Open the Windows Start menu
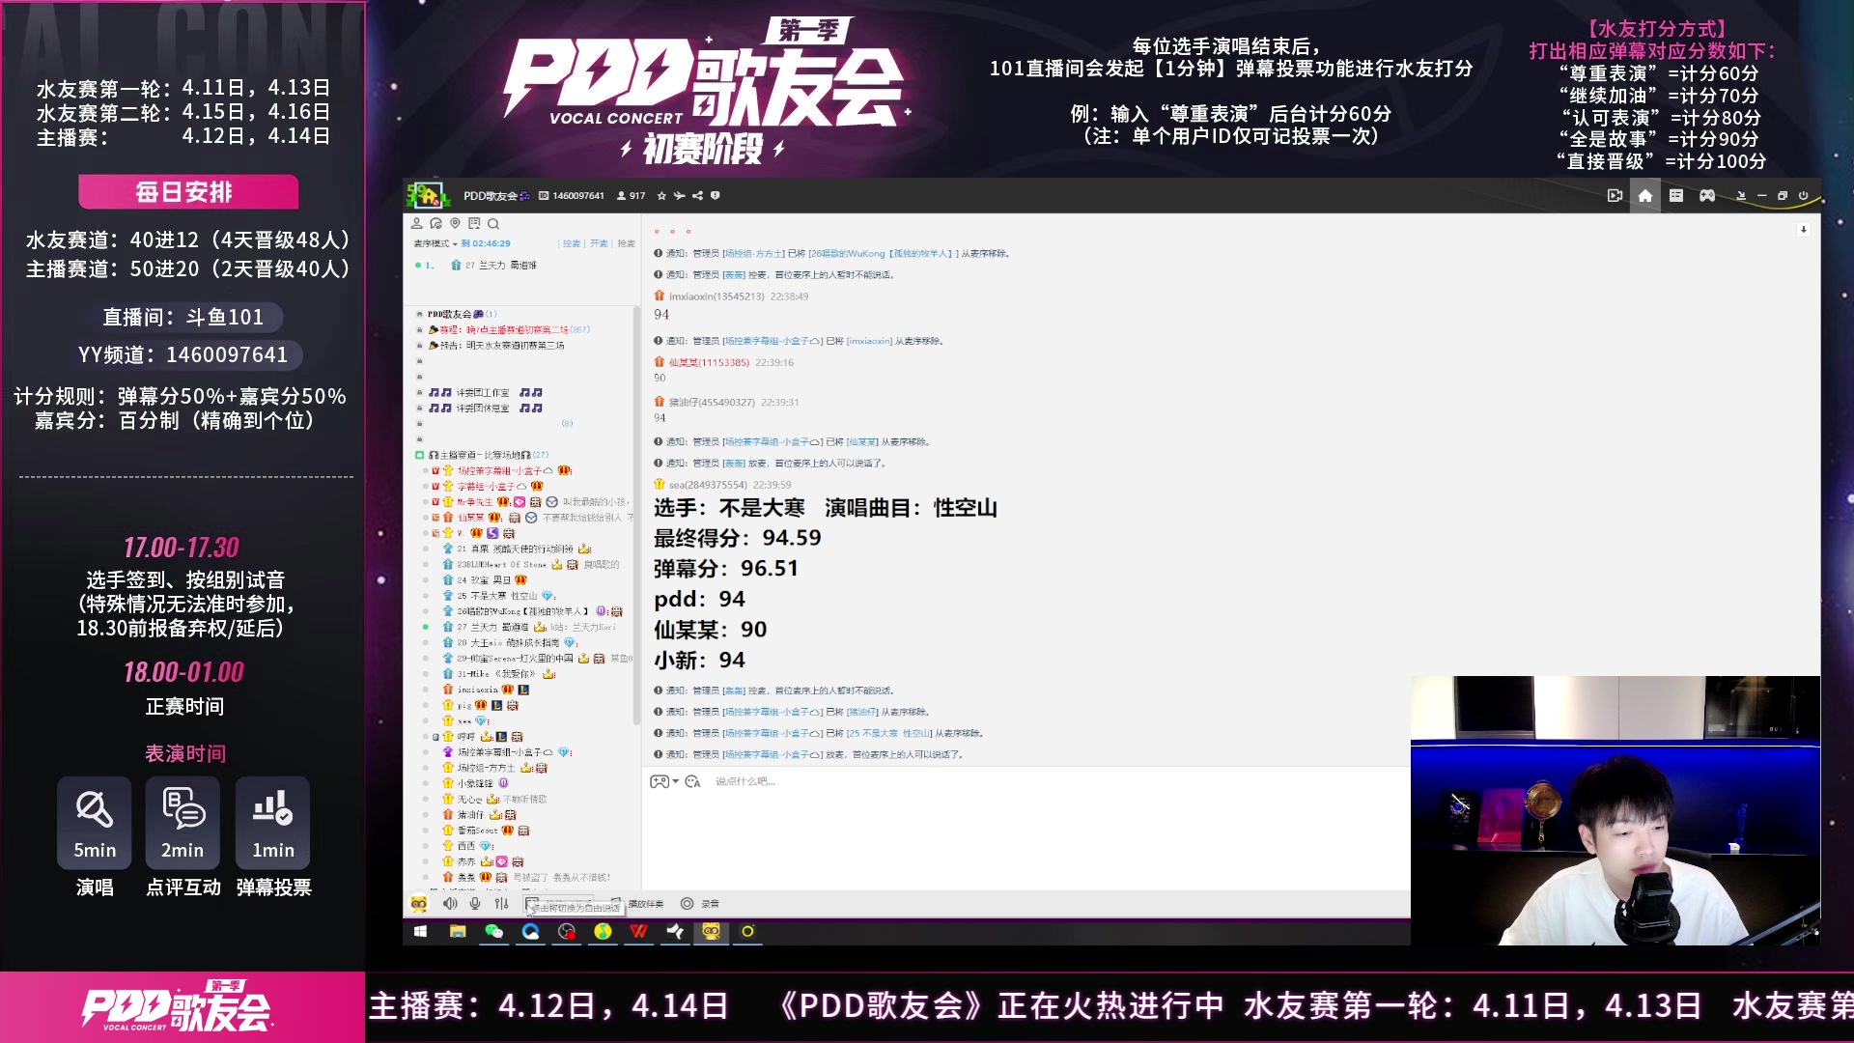 (x=420, y=932)
